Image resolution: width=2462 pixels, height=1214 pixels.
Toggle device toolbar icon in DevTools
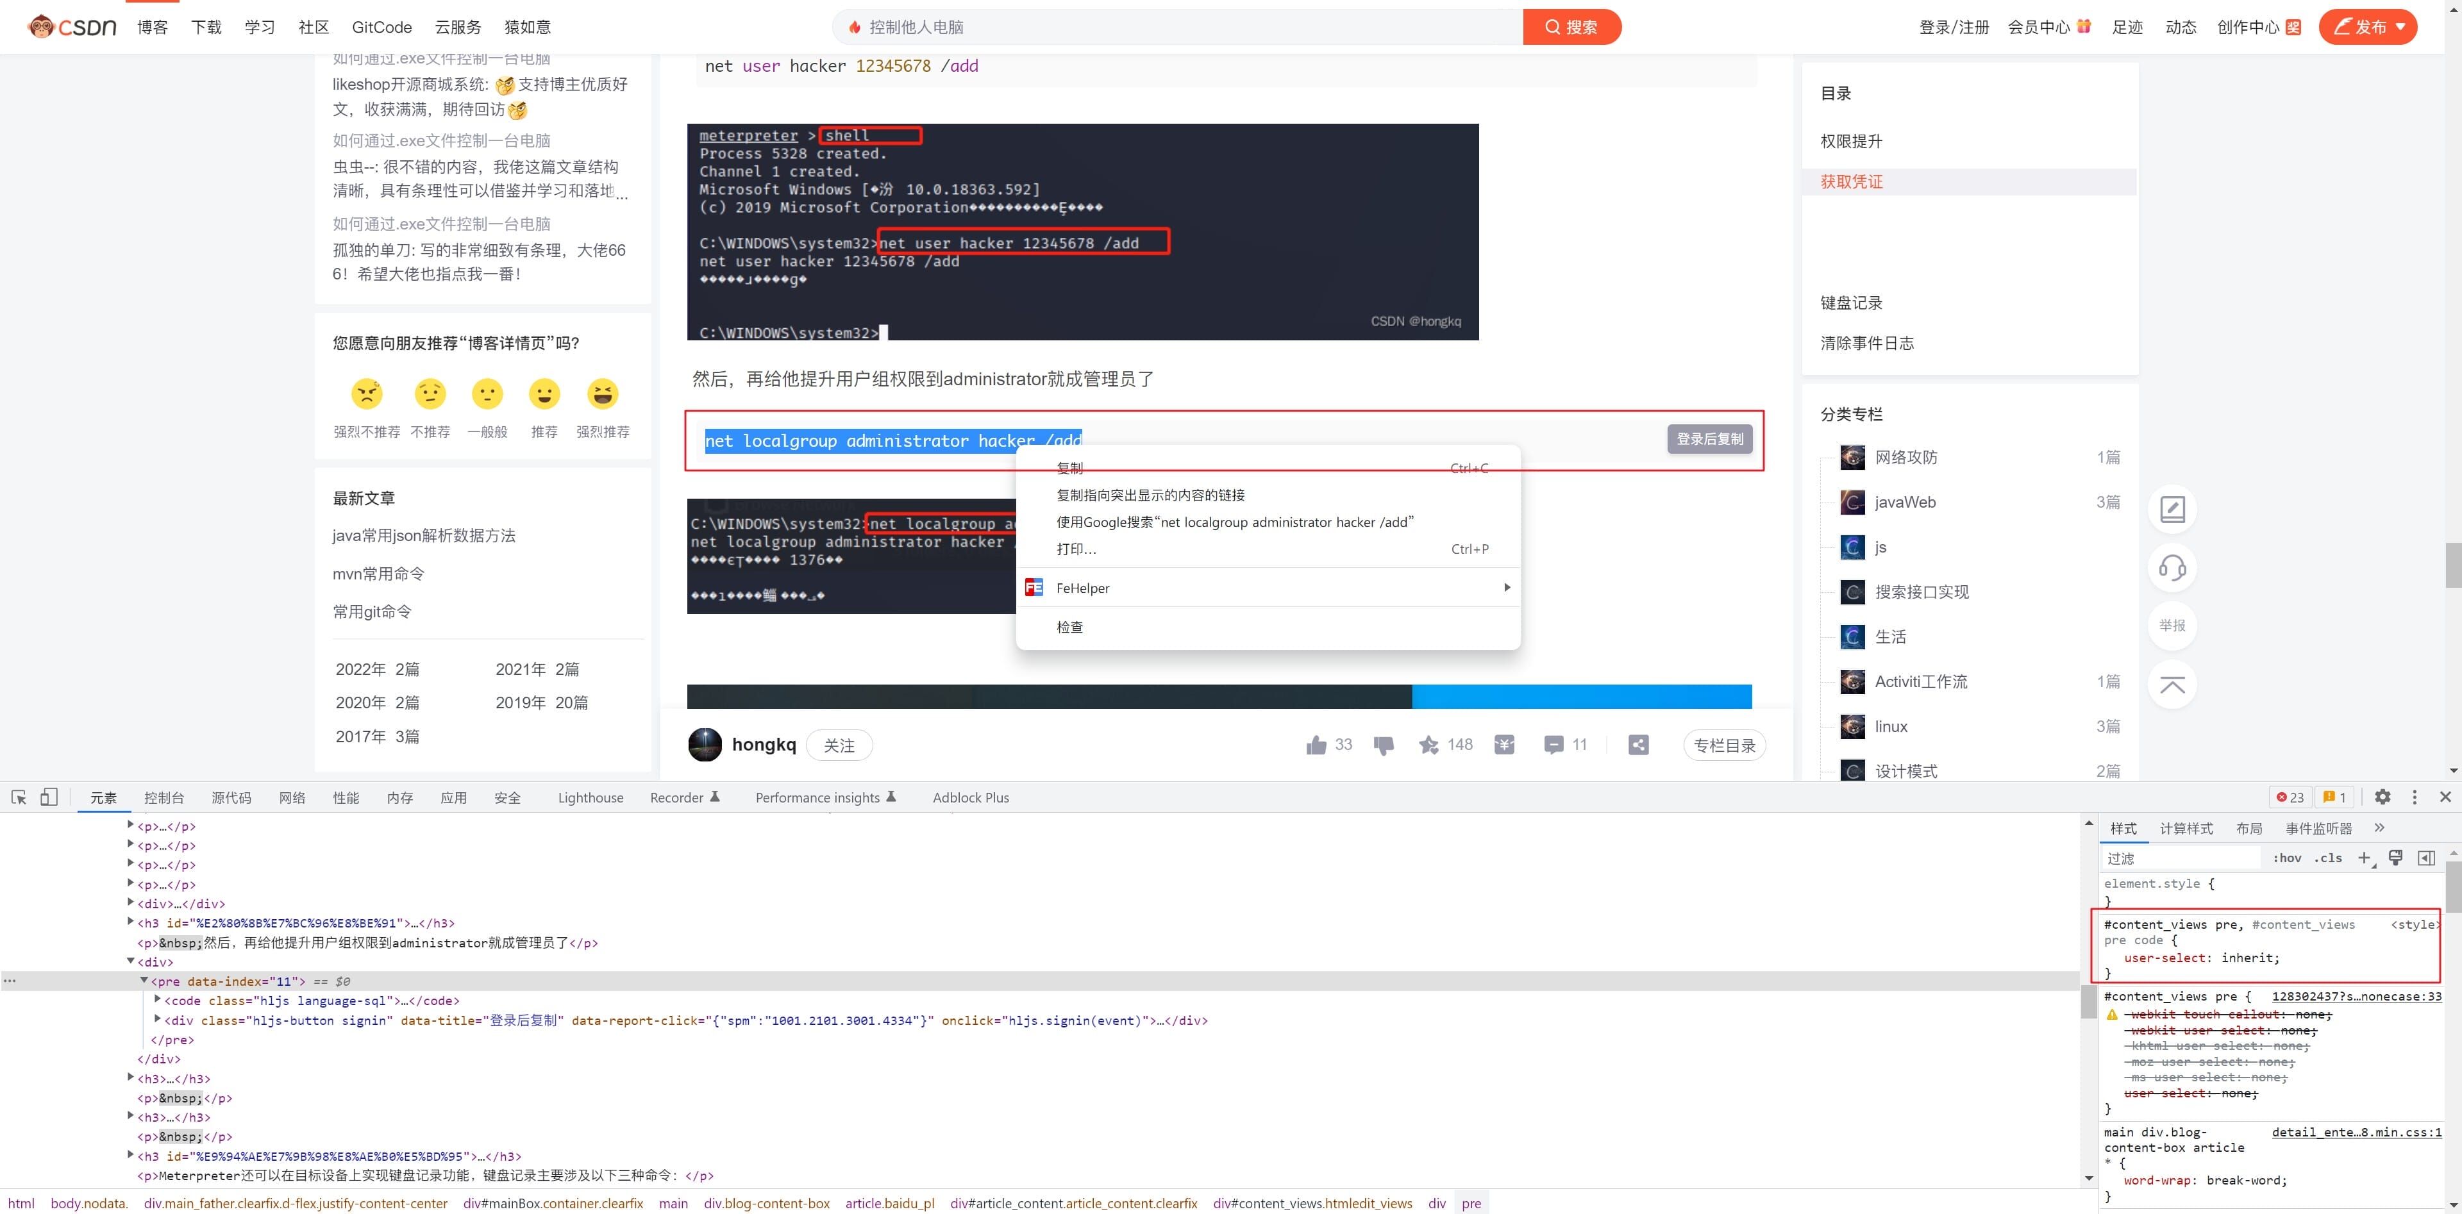coord(49,797)
